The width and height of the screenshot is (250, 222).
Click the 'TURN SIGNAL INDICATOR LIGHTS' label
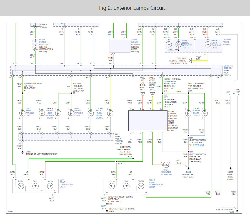pos(187,44)
